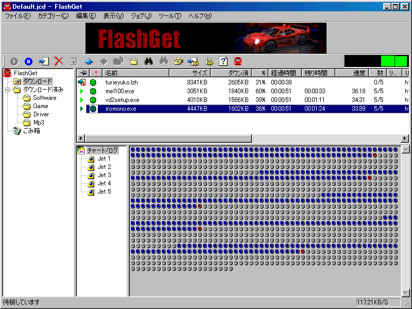Collapse the ダウンロード済み tree node

pos(7,90)
